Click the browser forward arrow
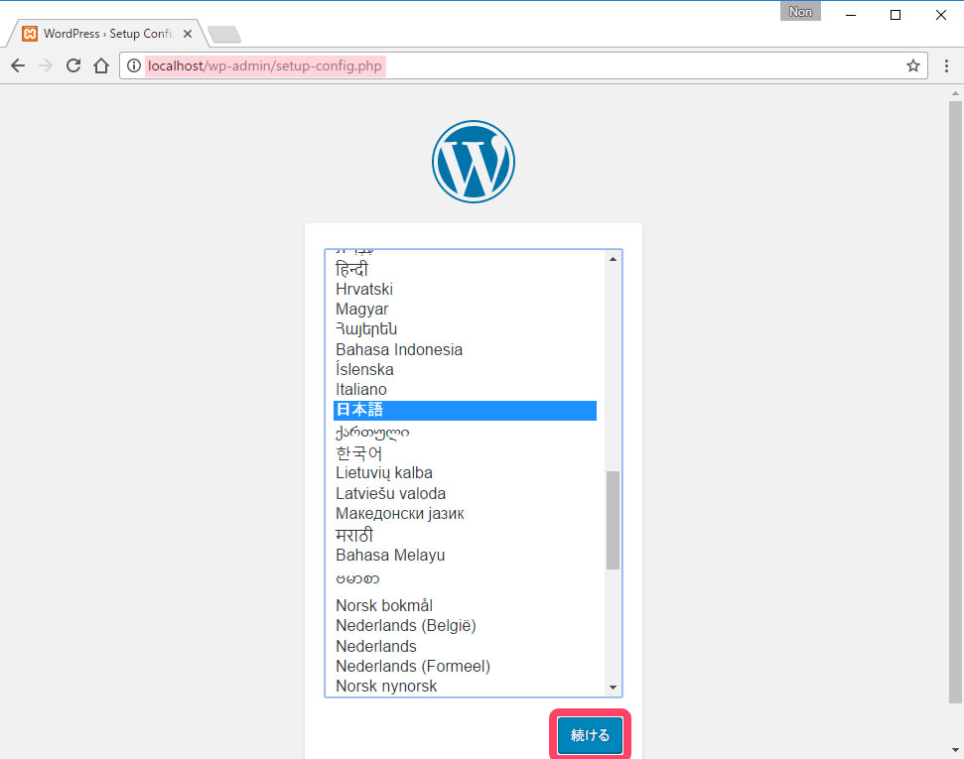Screen dimensions: 964x759 tap(46, 65)
